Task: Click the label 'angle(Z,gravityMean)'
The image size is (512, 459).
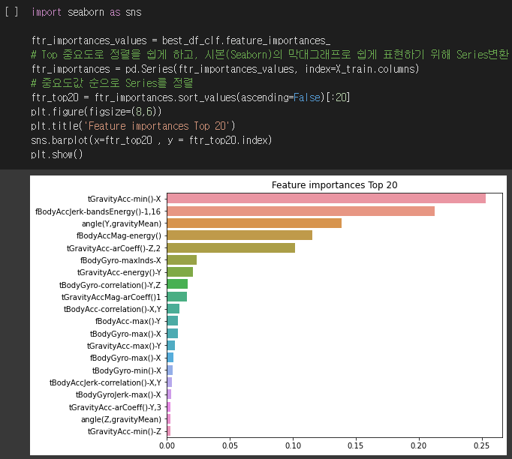Action: coord(121,419)
